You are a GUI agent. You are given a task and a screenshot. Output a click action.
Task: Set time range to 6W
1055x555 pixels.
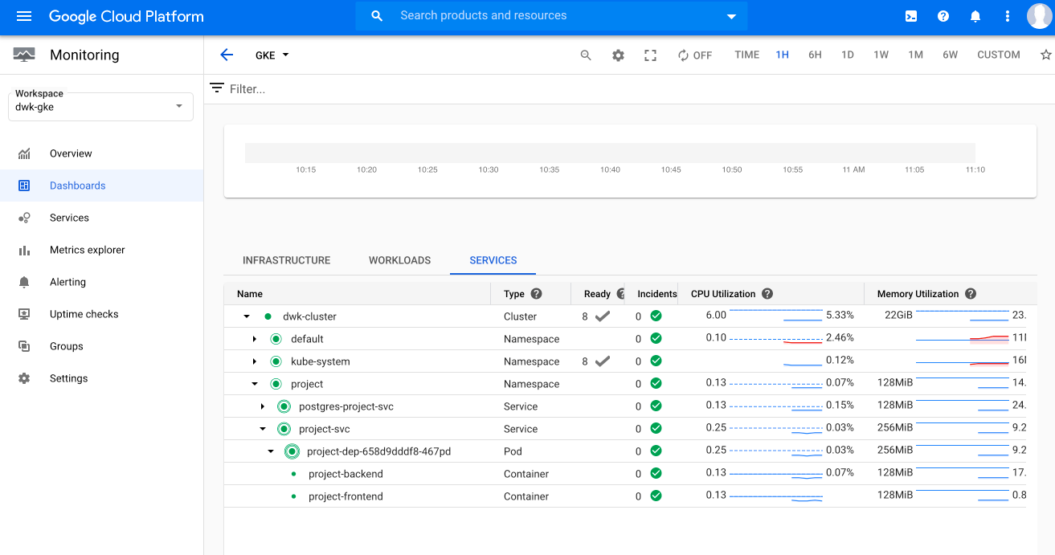click(x=951, y=55)
